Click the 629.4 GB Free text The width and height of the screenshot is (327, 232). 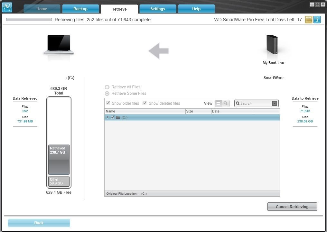(59, 192)
